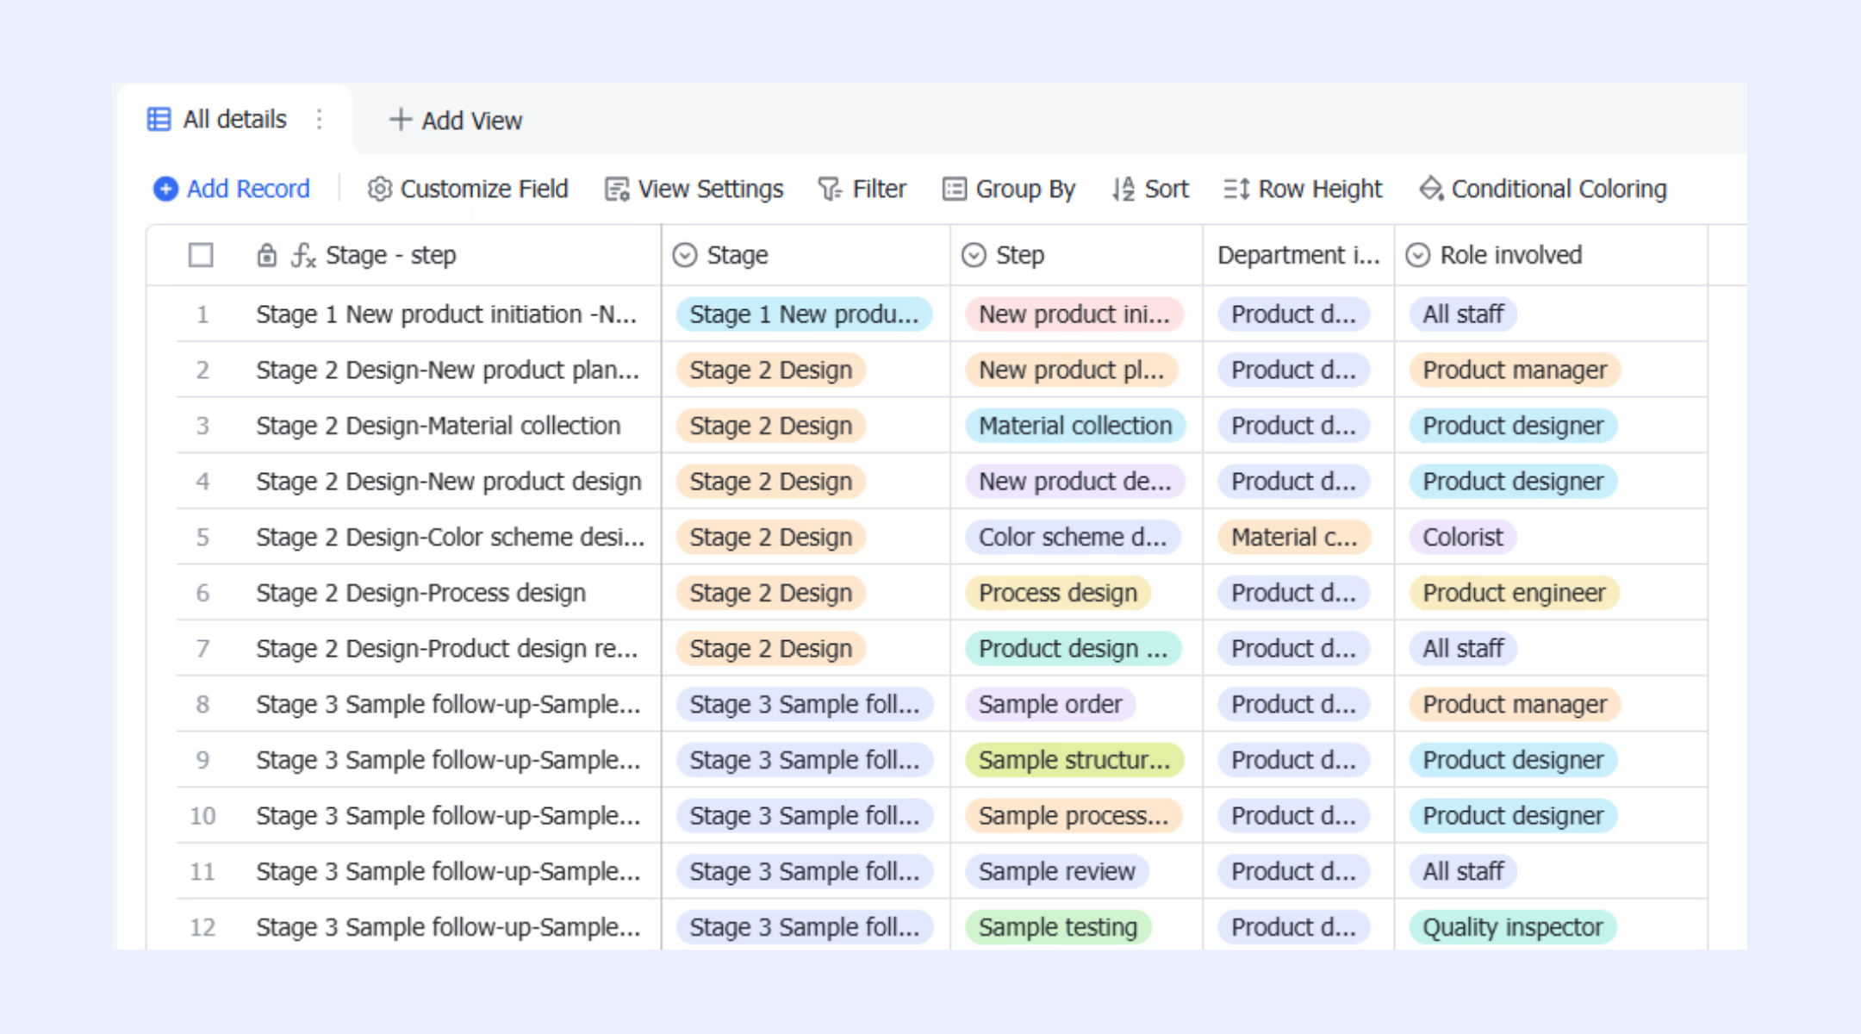1861x1034 pixels.
Task: Open the Role involved column dropdown icon
Action: pos(1418,255)
